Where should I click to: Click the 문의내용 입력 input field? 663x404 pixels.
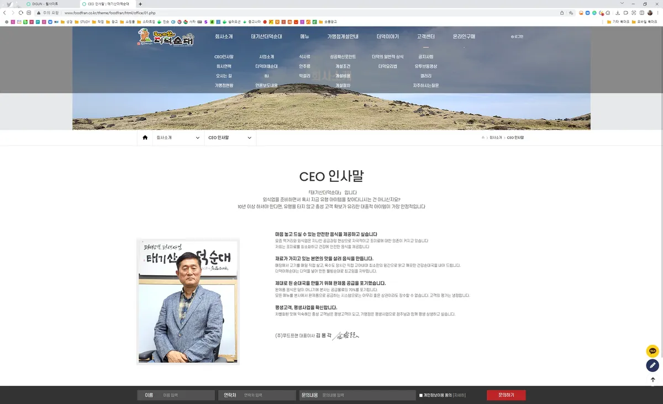(x=367, y=395)
